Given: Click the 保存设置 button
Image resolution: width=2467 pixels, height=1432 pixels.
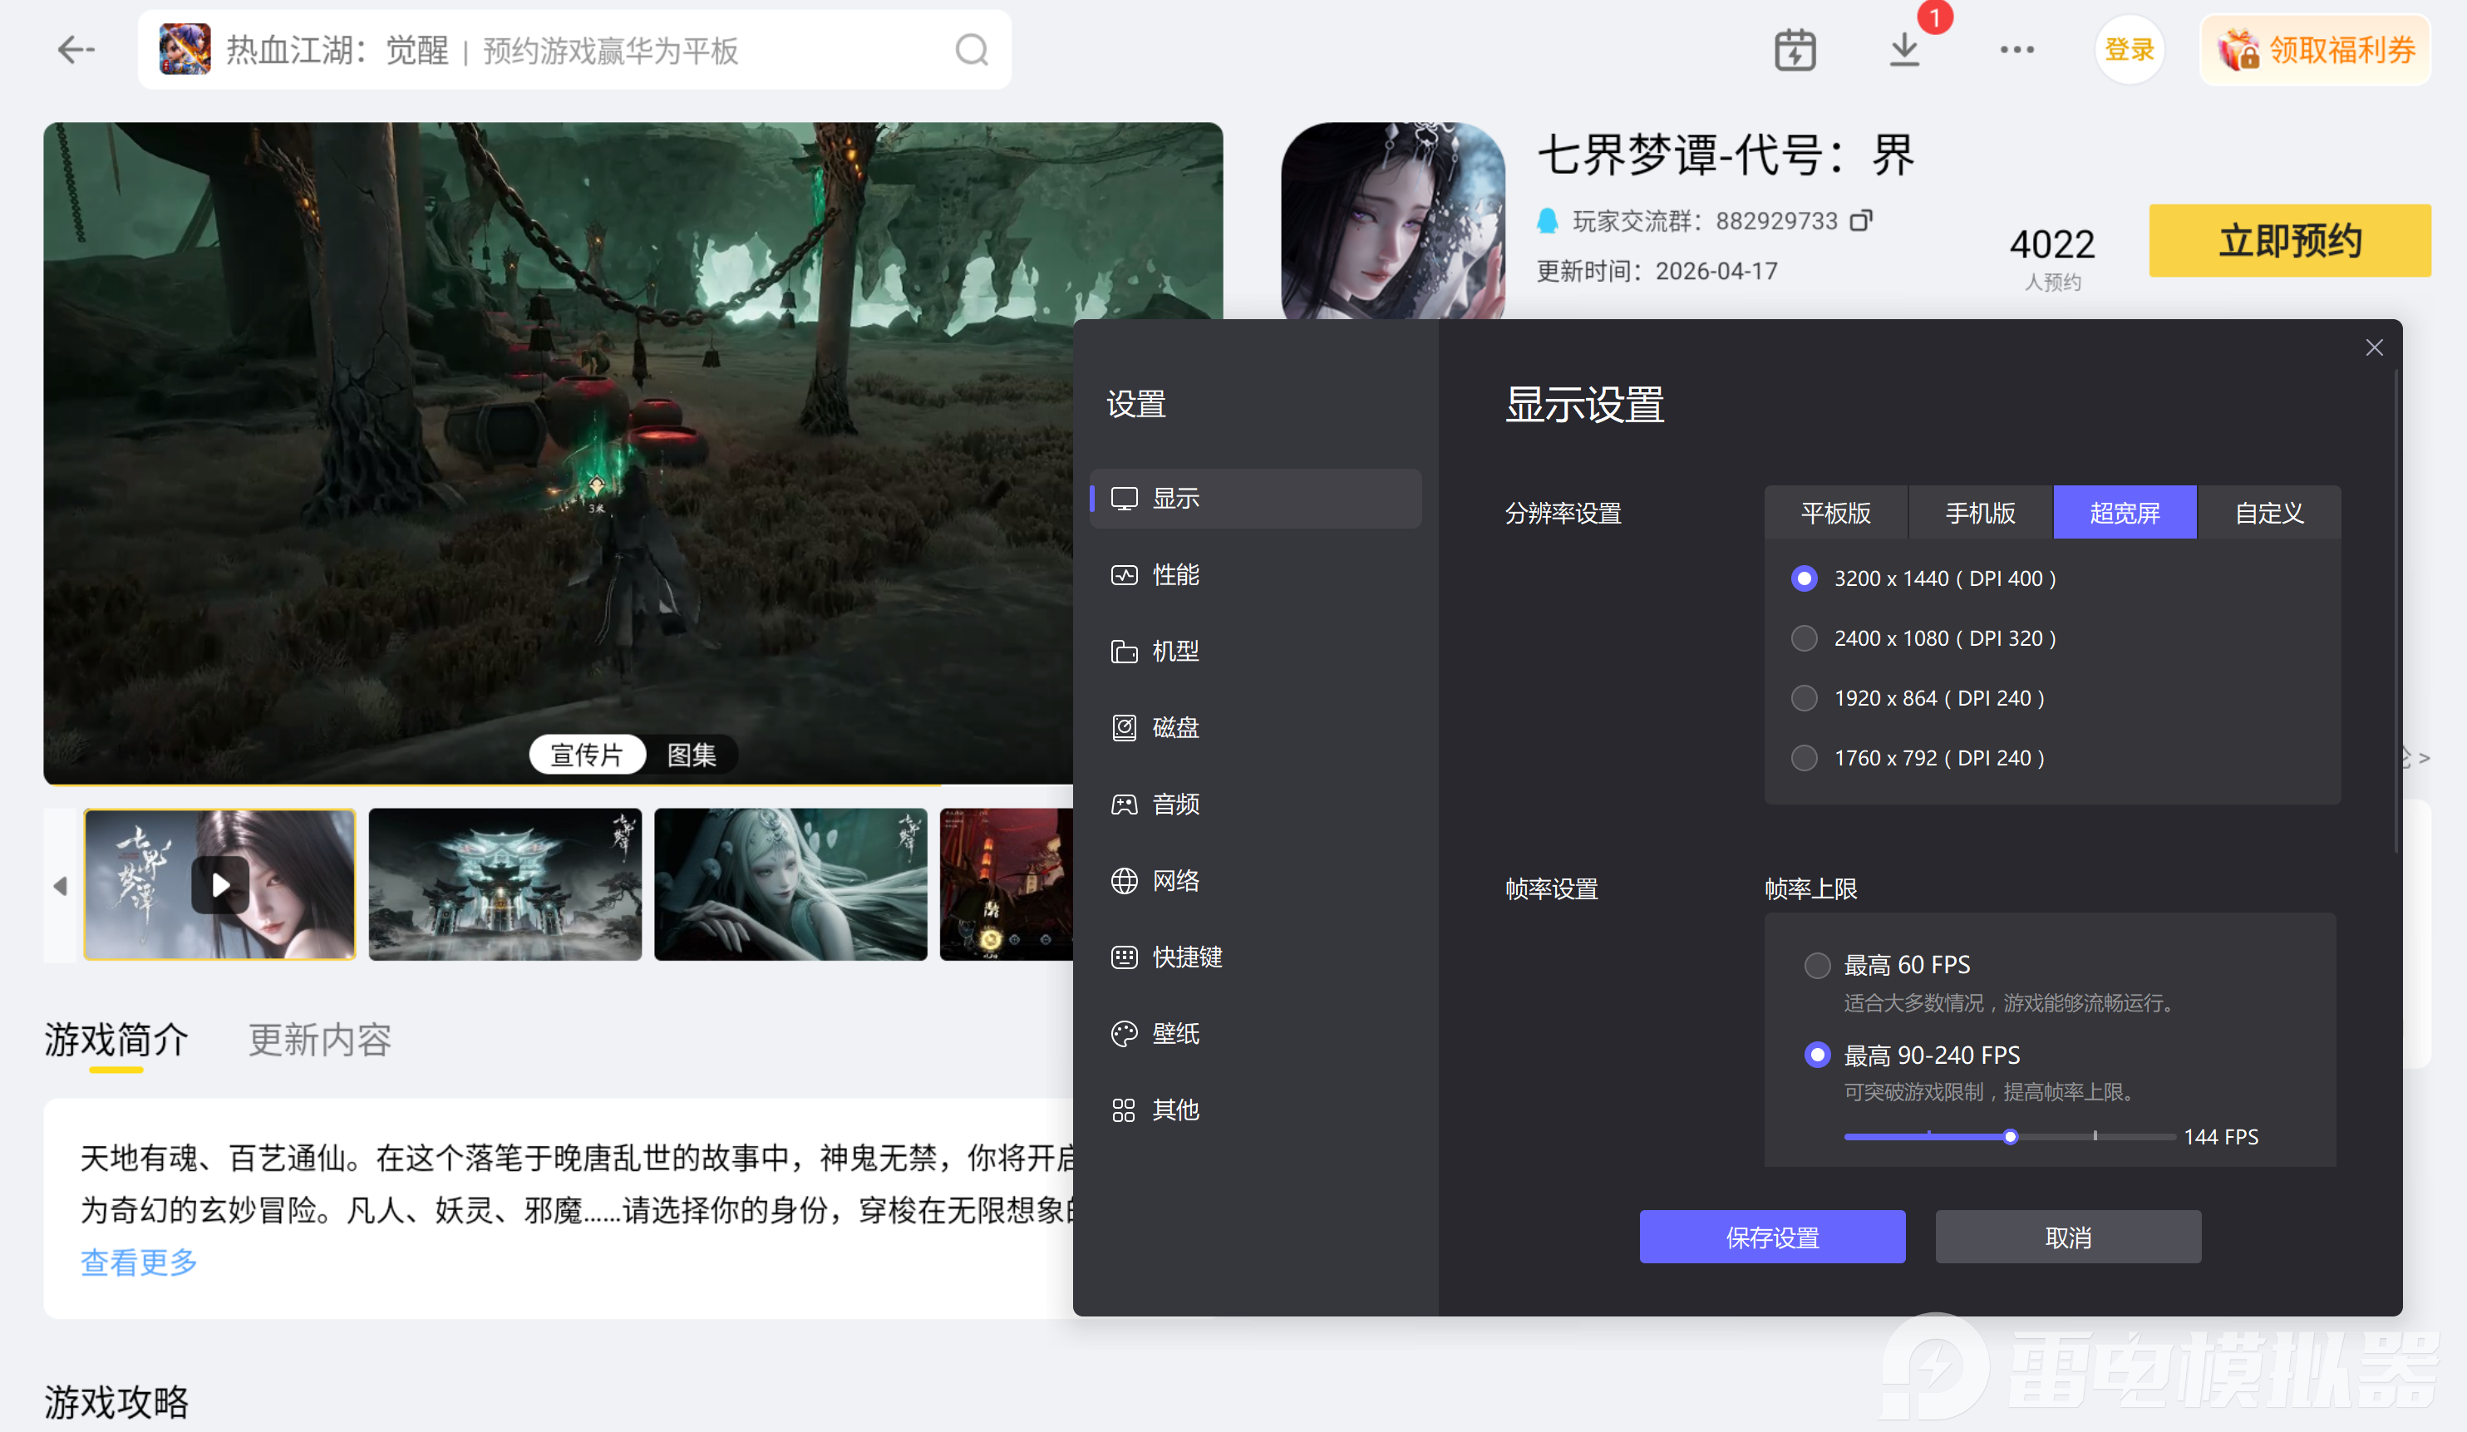Looking at the screenshot, I should (x=1772, y=1238).
